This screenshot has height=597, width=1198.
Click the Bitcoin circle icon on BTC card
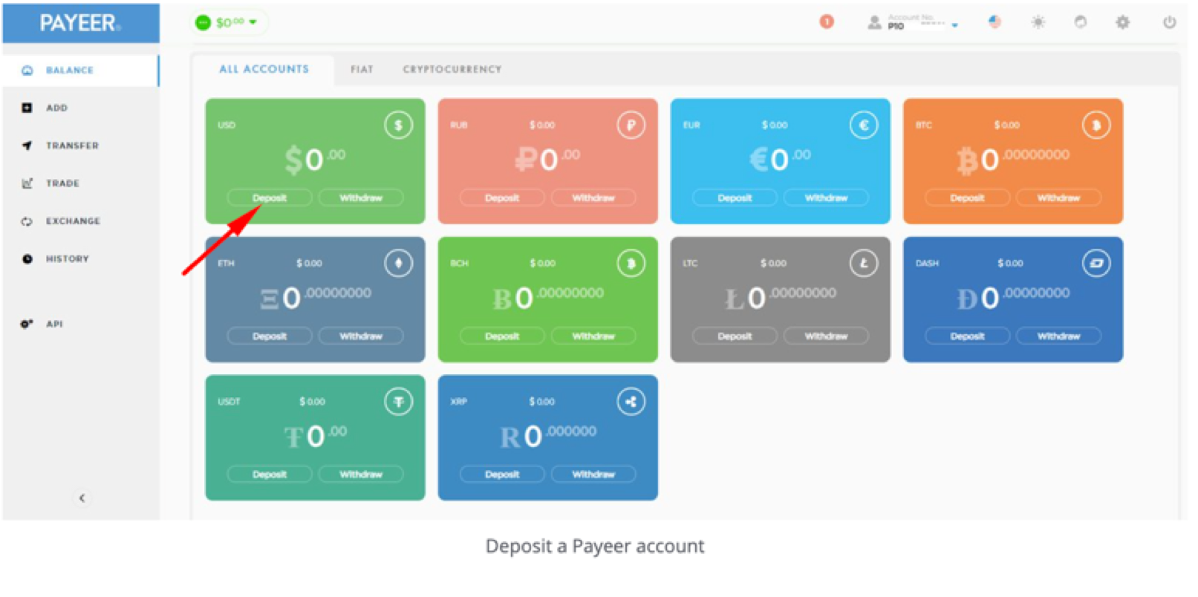[1096, 125]
